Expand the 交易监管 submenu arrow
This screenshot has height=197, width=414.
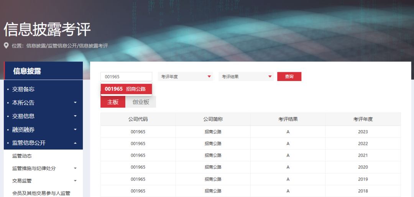click(x=75, y=180)
